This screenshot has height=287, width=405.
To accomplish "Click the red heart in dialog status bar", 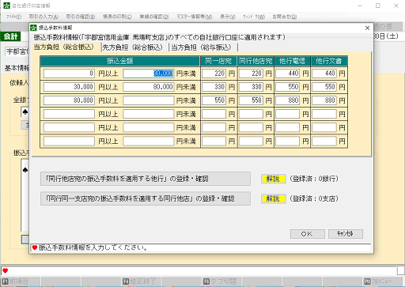I will click(35, 247).
